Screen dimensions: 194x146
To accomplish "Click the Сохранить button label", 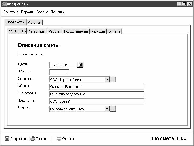I will [x=19, y=139].
